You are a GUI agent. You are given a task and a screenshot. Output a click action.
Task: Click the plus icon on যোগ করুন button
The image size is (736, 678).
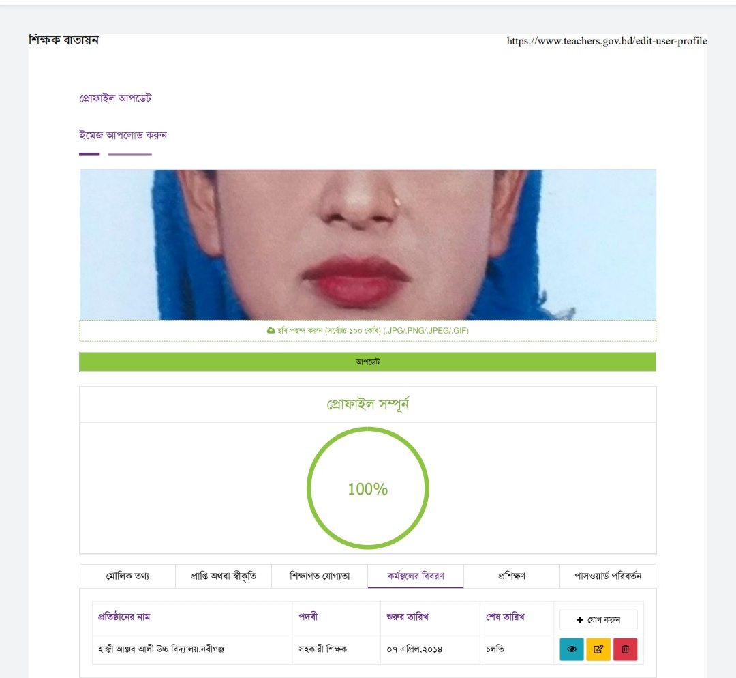click(580, 620)
